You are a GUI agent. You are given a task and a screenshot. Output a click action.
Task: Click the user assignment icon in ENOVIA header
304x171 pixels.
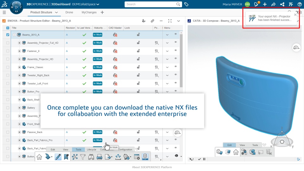tap(144, 21)
